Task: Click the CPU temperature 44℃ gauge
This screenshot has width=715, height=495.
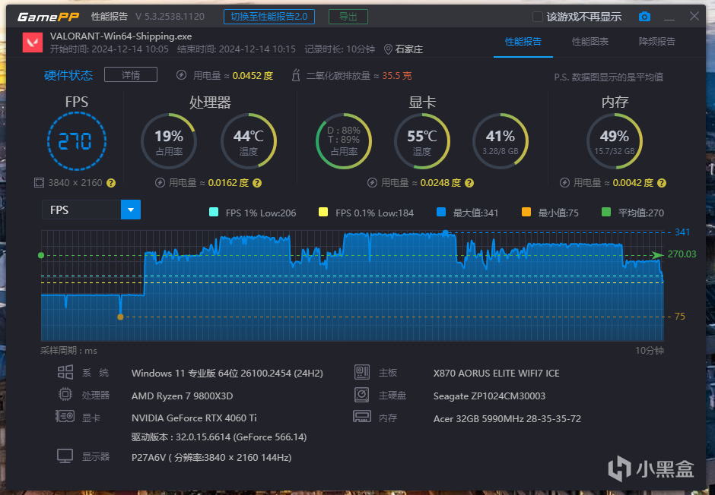Action: (249, 141)
